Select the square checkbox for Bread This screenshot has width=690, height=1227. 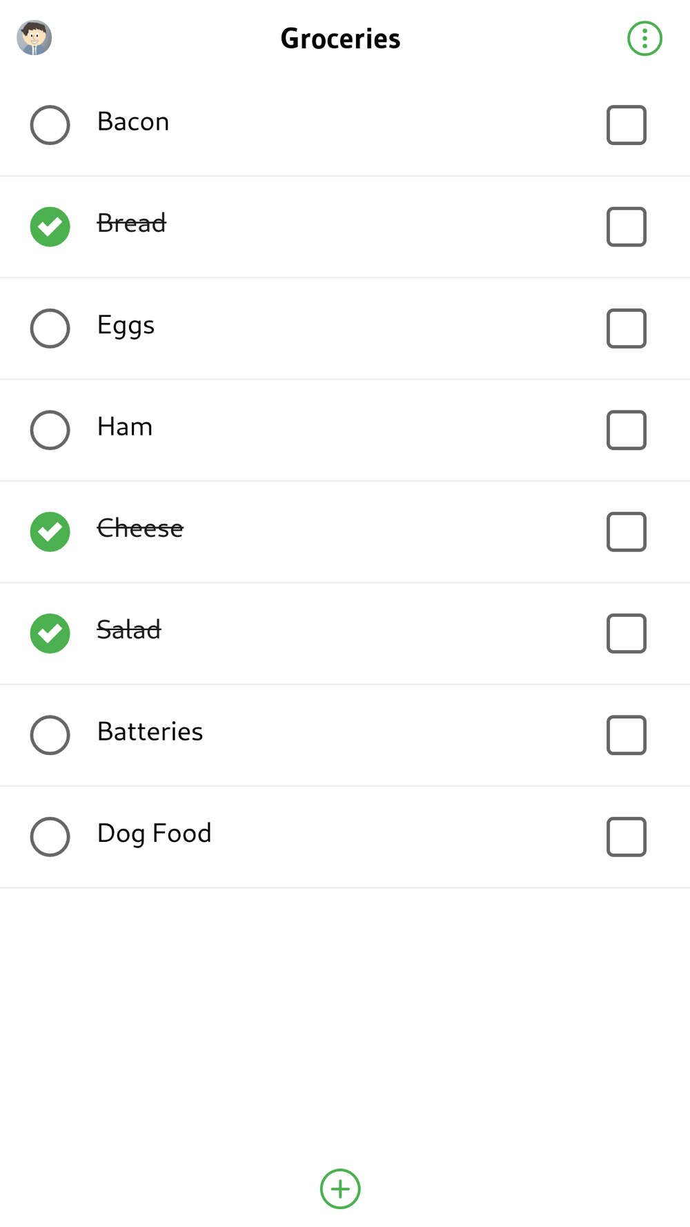point(626,226)
